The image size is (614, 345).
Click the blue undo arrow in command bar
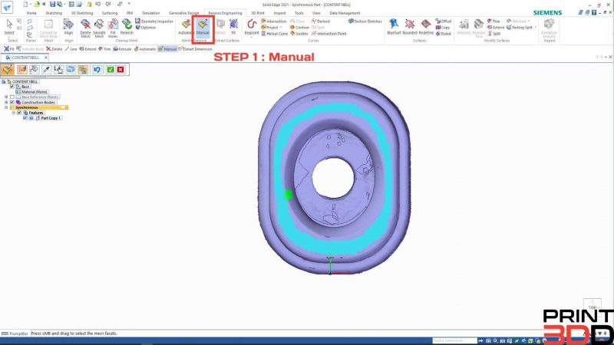coord(97,70)
